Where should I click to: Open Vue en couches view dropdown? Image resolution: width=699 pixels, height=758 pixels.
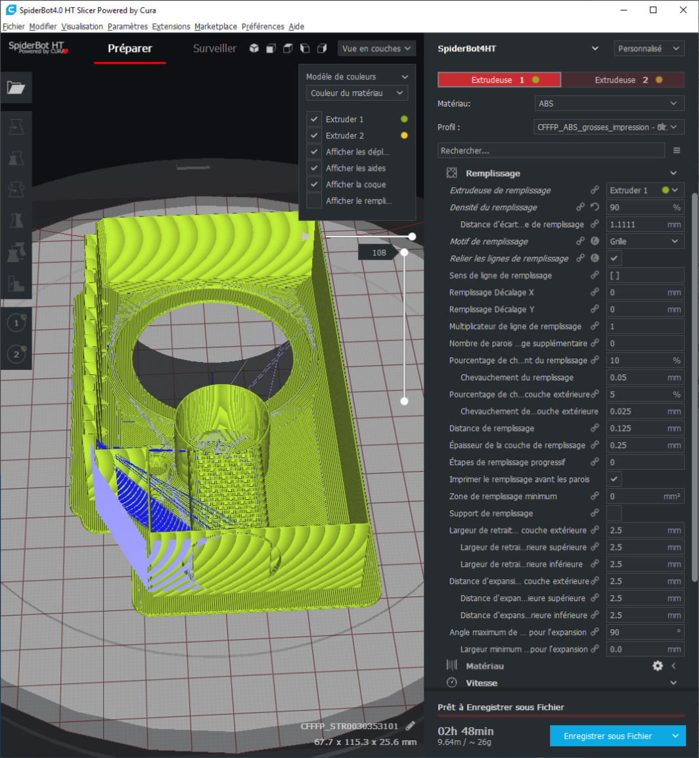click(x=376, y=49)
